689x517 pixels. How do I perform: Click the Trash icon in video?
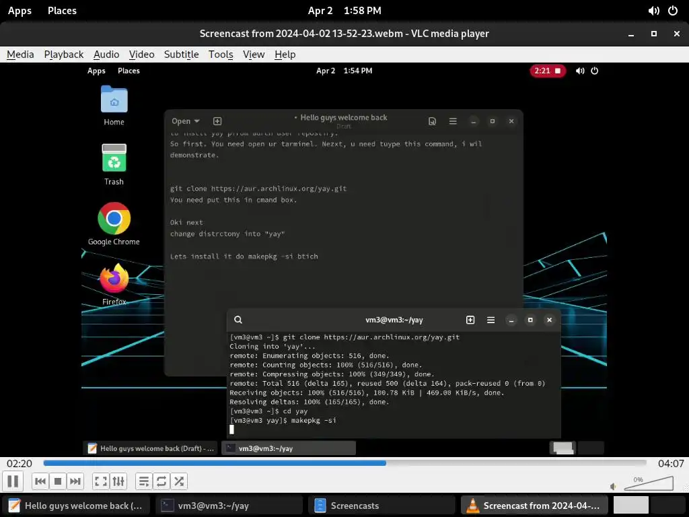click(114, 164)
